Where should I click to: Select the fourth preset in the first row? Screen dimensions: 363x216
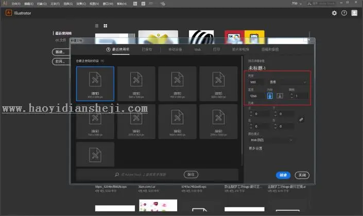218,84
